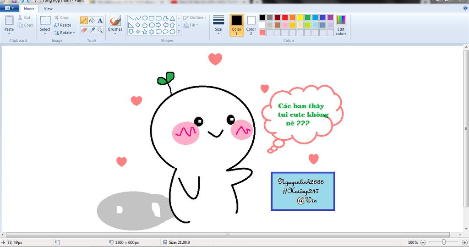Screen dimensions: 469x247
Task: Choose the Polygon shape
Action: click(165, 18)
